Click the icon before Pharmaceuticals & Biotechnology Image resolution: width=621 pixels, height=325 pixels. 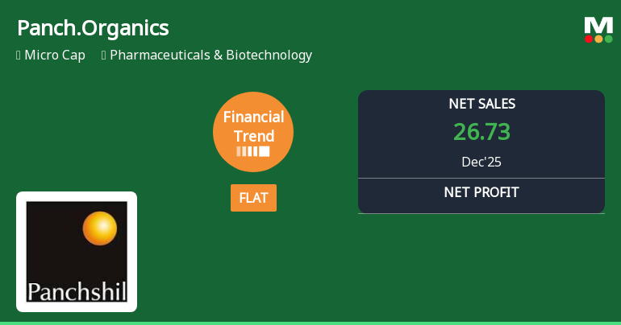coord(104,56)
